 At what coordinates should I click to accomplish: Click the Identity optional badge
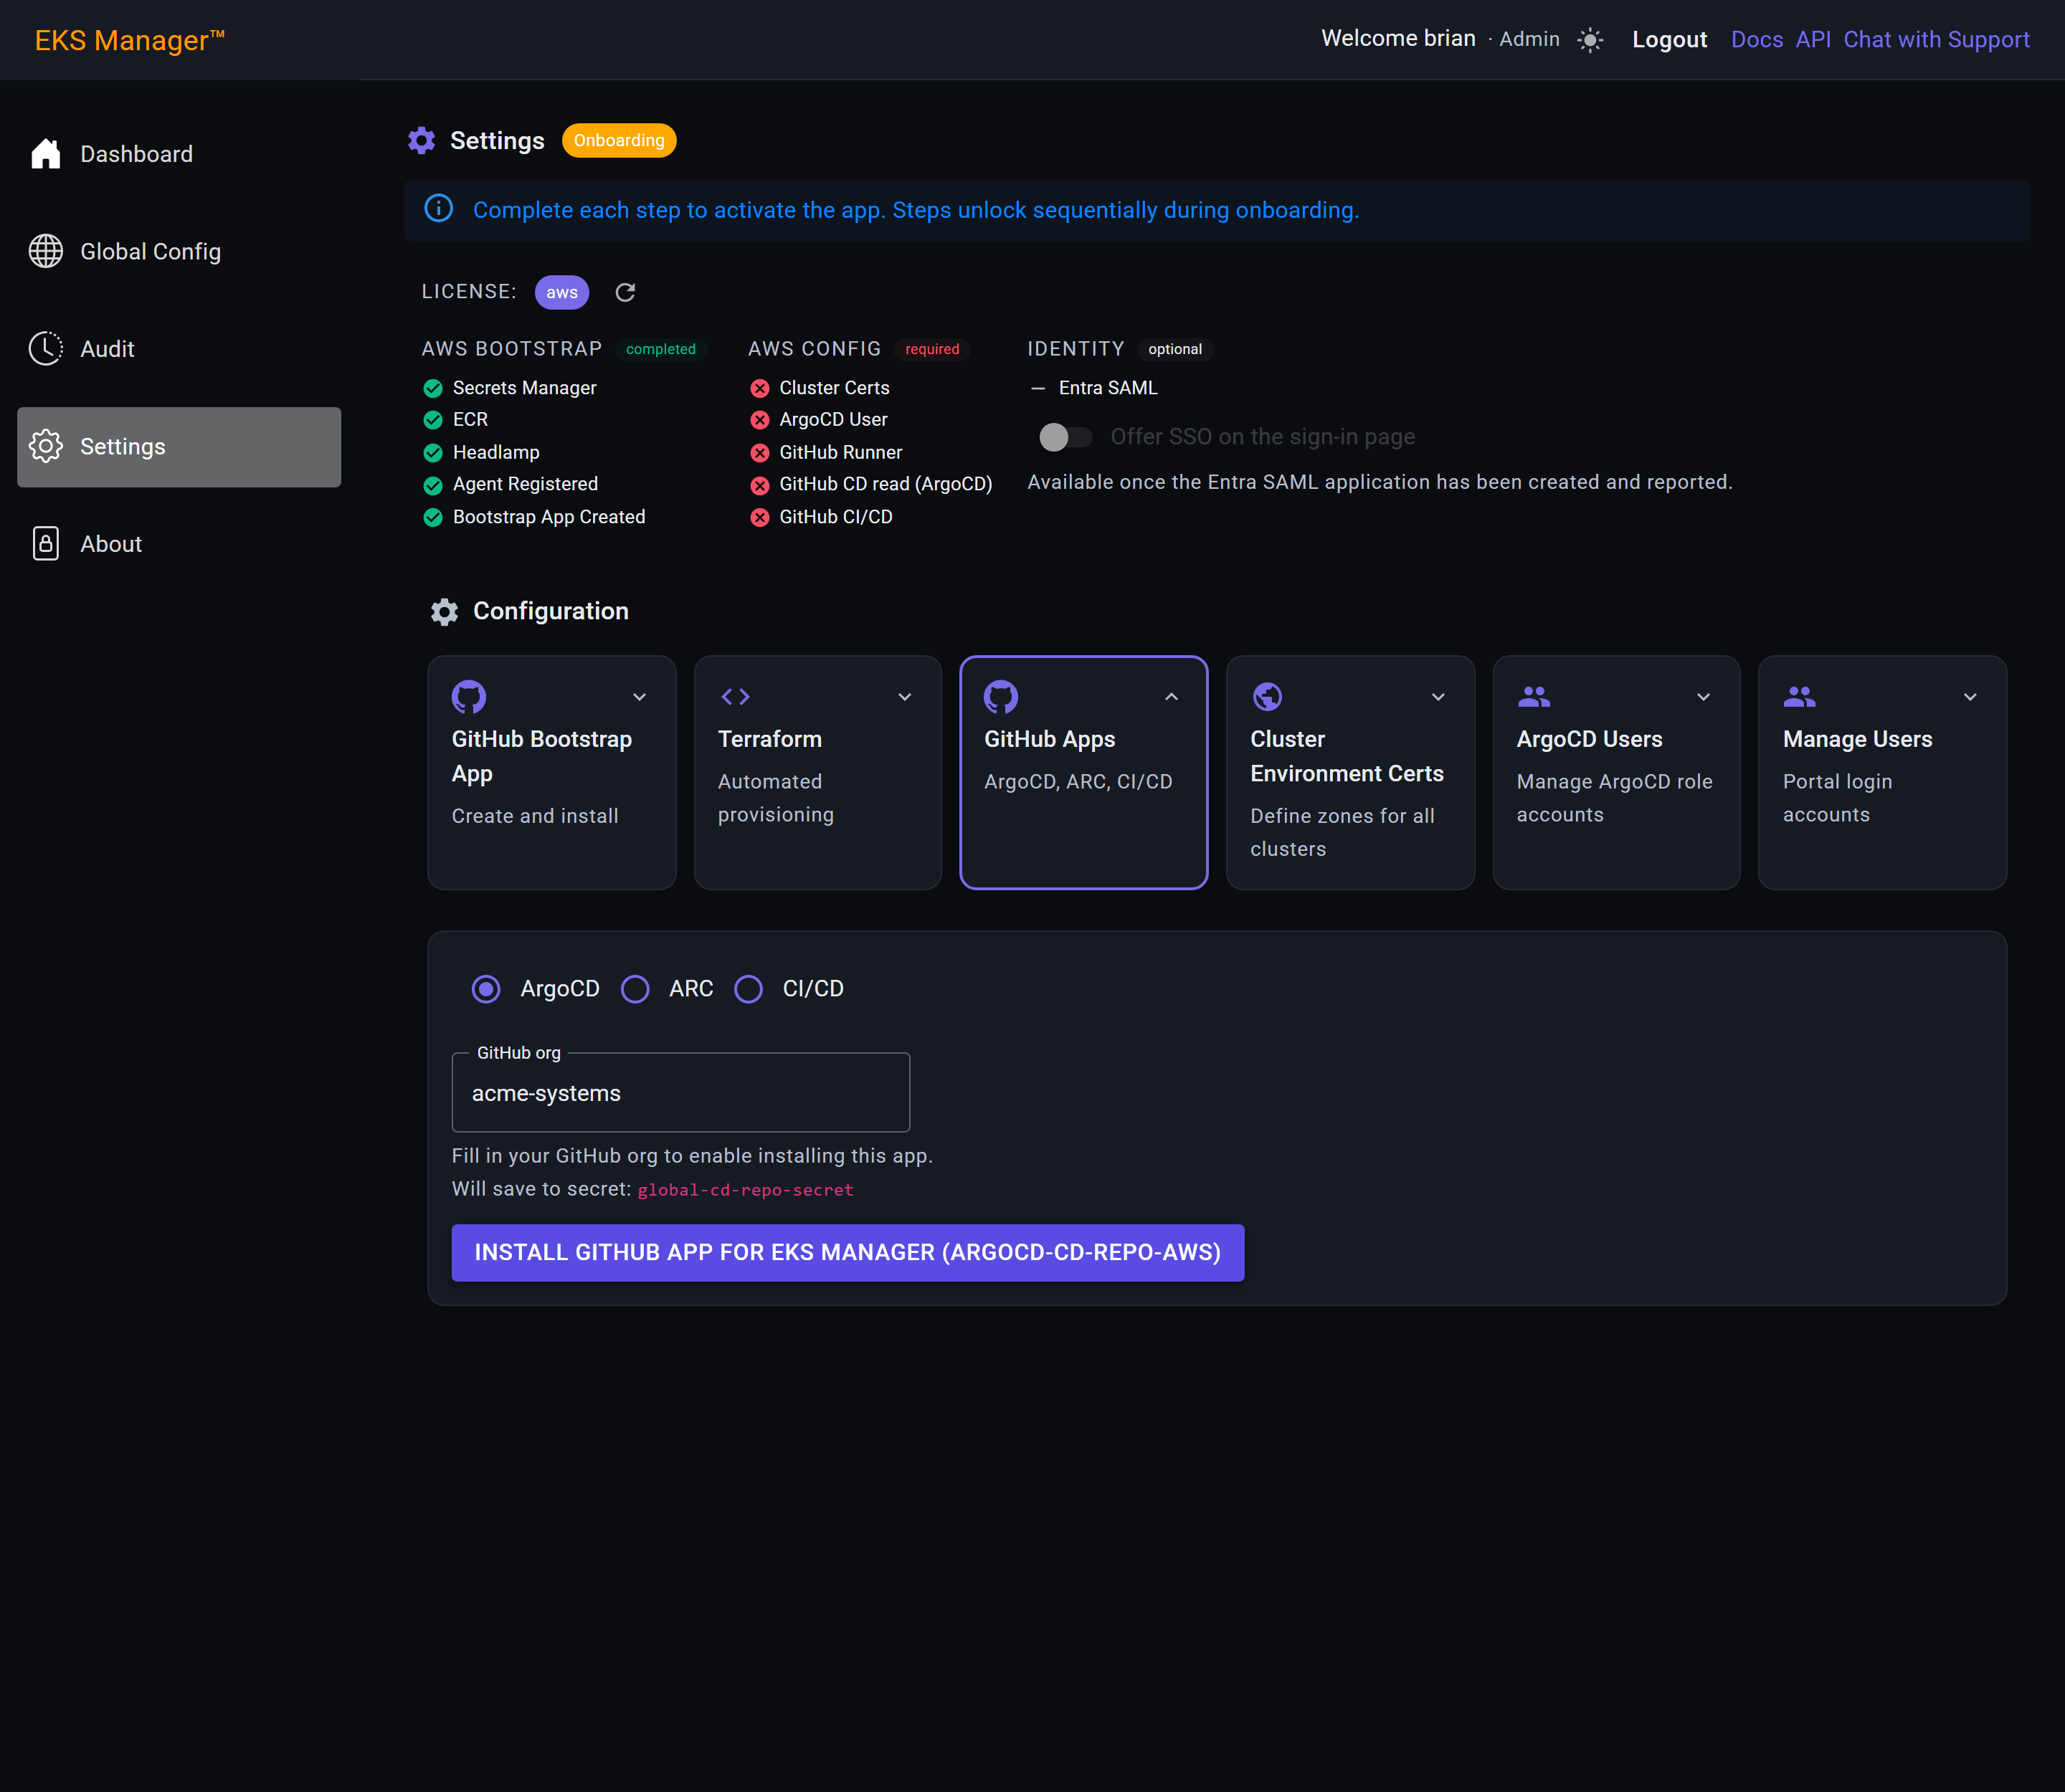pyautogui.click(x=1174, y=349)
